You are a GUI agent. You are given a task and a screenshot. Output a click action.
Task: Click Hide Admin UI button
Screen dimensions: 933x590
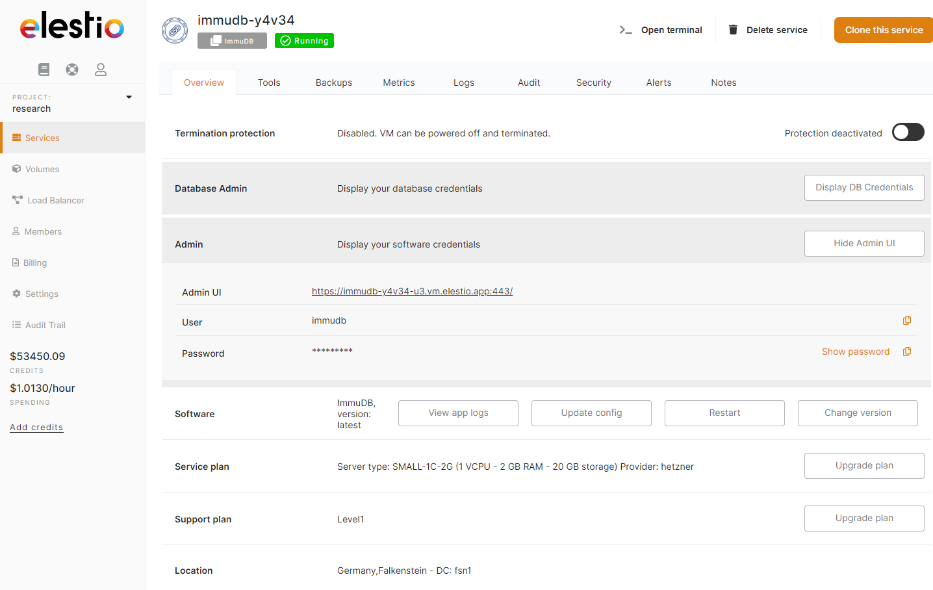pyautogui.click(x=864, y=244)
